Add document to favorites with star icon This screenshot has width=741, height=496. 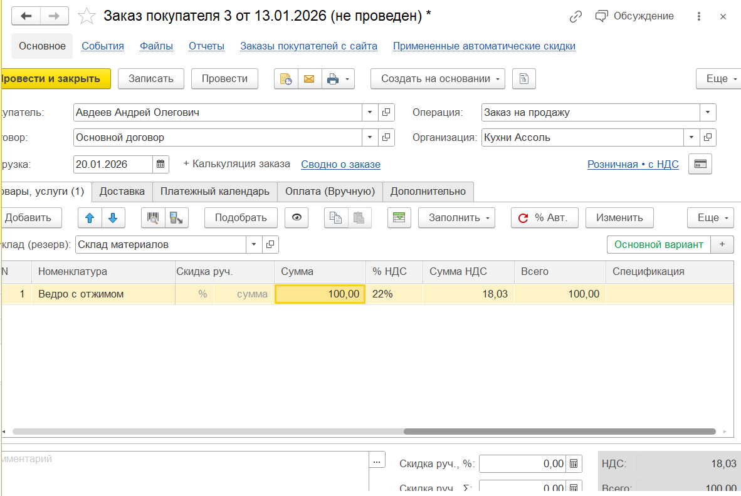pyautogui.click(x=87, y=16)
